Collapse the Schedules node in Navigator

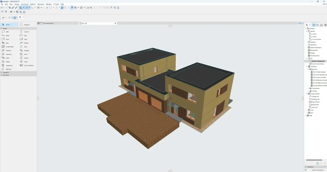point(307,67)
